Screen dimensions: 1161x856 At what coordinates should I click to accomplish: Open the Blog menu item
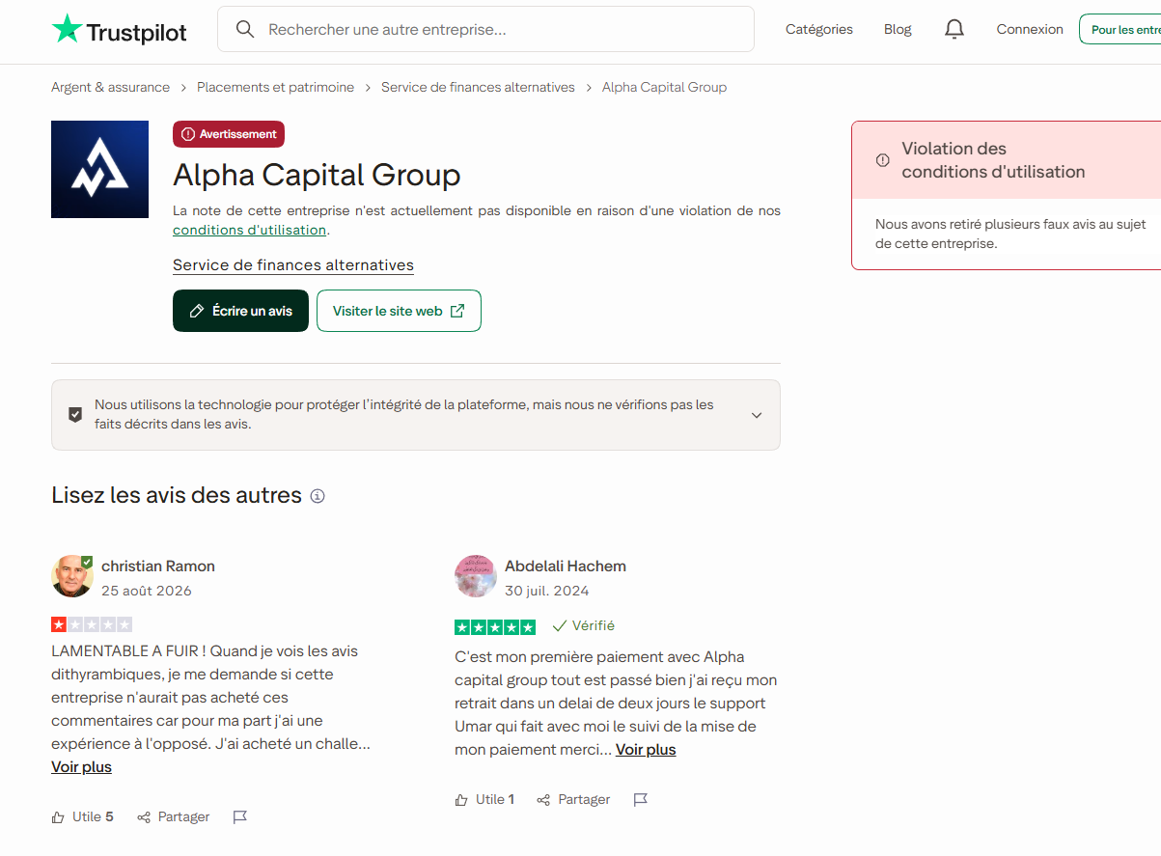[898, 29]
